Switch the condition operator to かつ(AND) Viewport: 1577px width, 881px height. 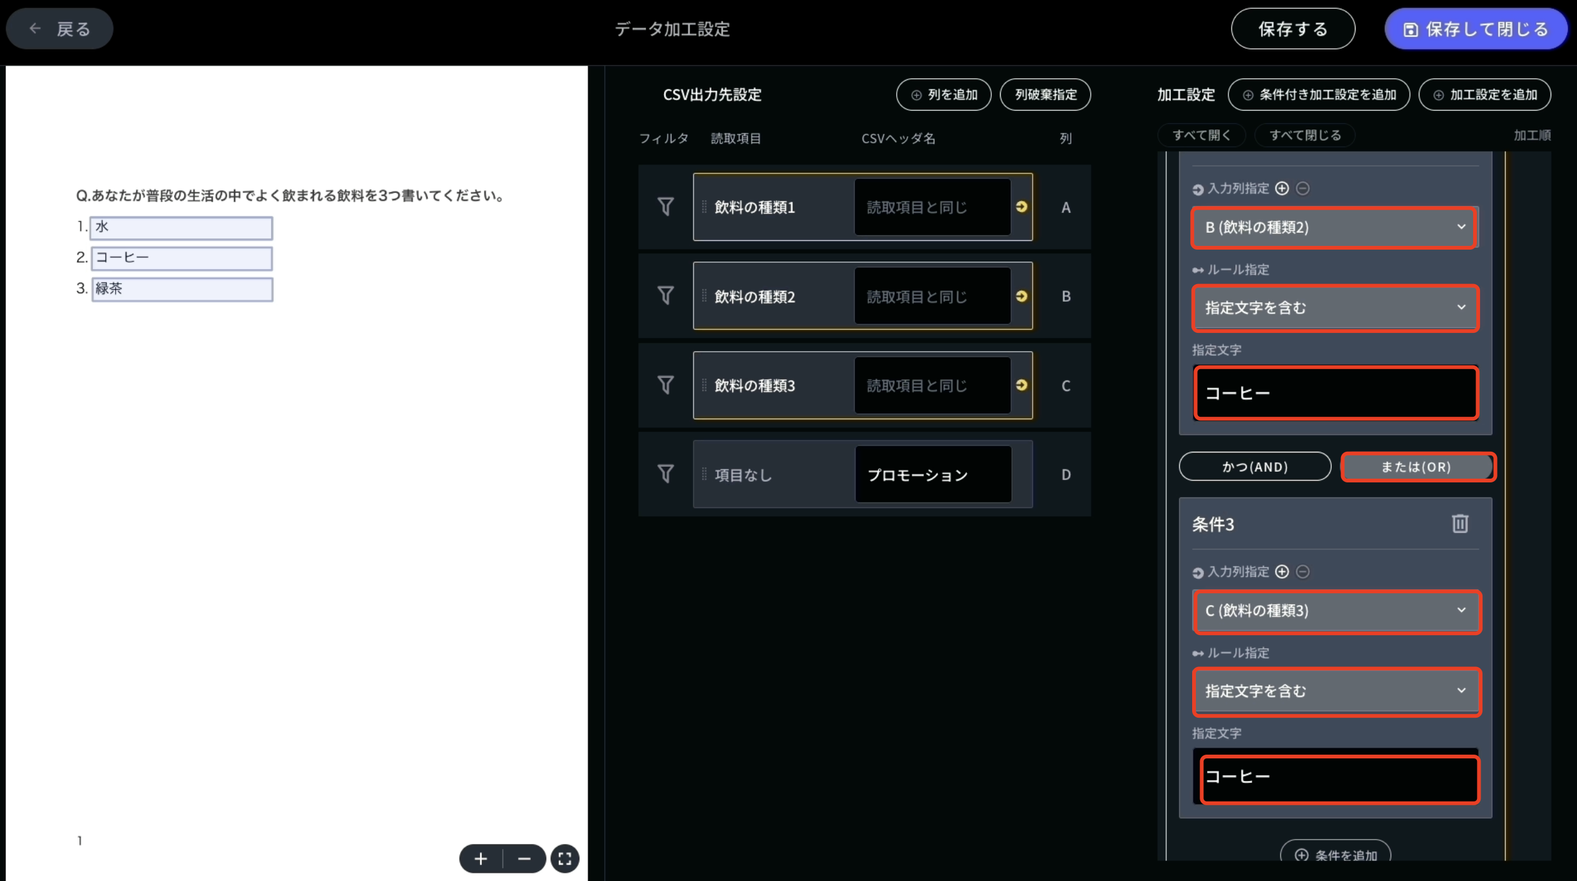(x=1254, y=466)
